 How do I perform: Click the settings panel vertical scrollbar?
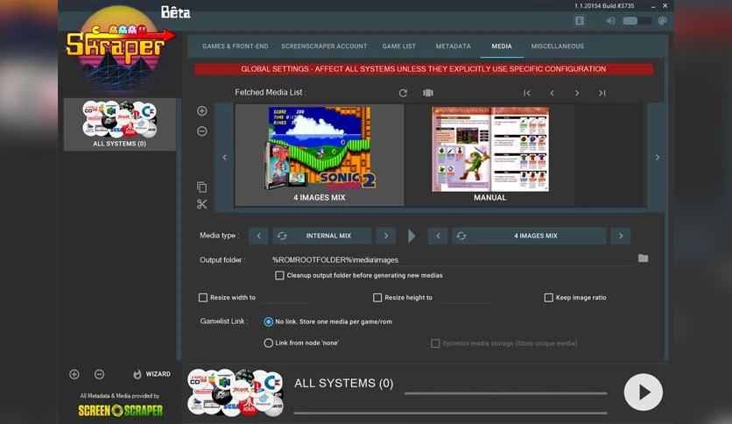(666, 209)
